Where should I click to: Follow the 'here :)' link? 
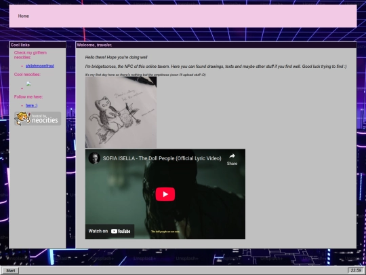31,105
